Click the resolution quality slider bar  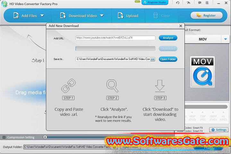point(206,107)
